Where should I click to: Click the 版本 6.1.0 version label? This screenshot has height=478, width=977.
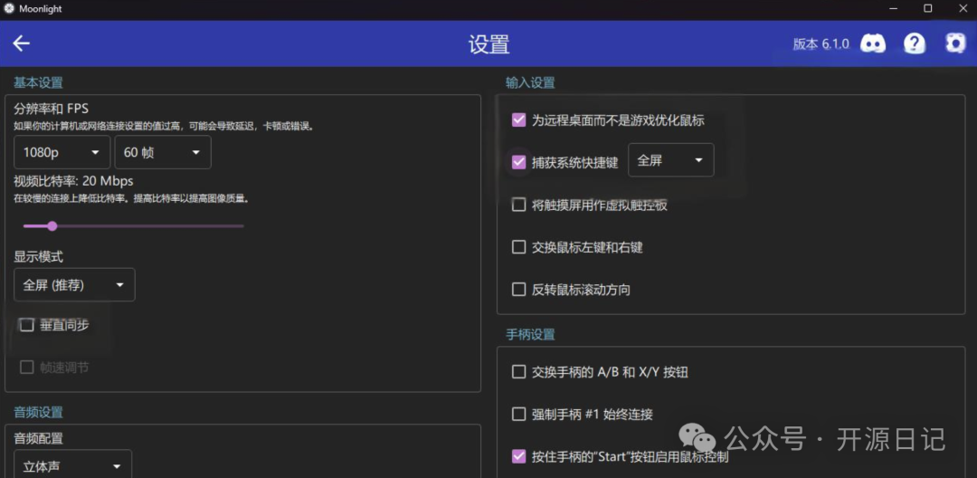(x=820, y=44)
